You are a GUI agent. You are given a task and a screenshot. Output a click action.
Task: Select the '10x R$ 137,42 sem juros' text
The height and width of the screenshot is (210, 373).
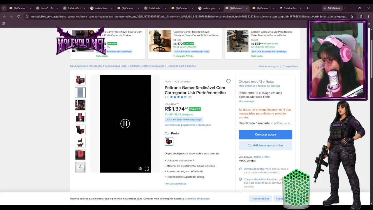tap(179, 114)
